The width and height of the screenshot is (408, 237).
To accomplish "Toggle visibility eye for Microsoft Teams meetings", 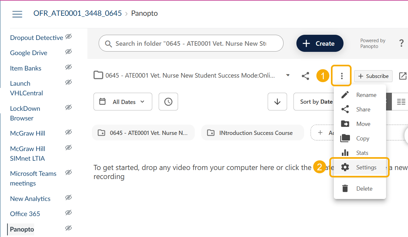I will (x=68, y=173).
